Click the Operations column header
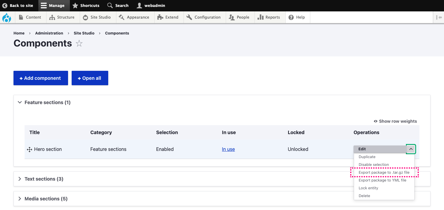The height and width of the screenshot is (210, 444). point(366,133)
